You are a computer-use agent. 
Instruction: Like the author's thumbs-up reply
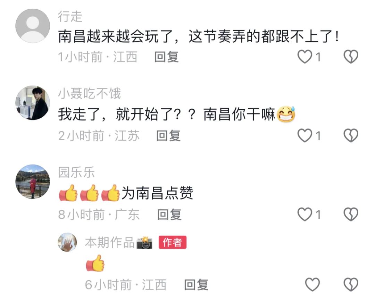(x=312, y=284)
